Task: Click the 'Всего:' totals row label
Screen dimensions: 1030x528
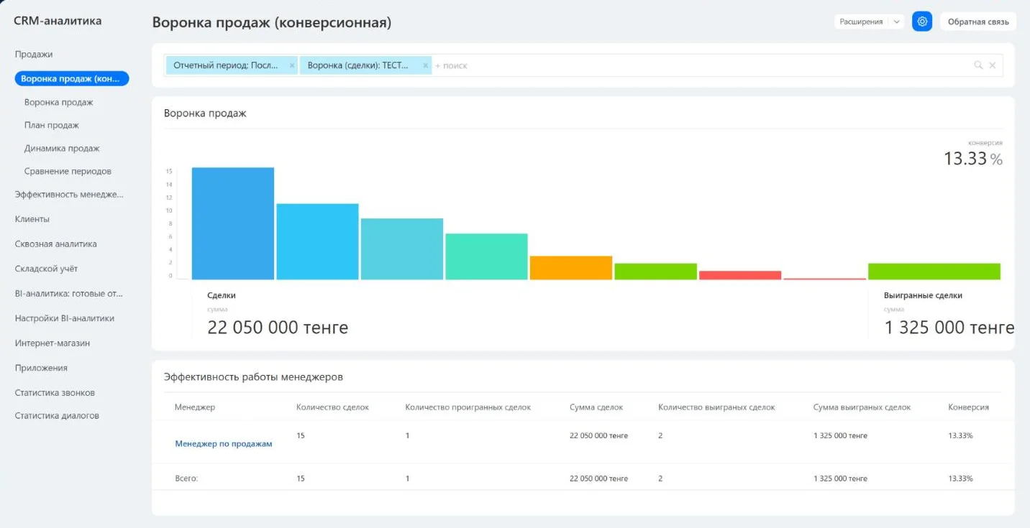Action: tap(186, 478)
